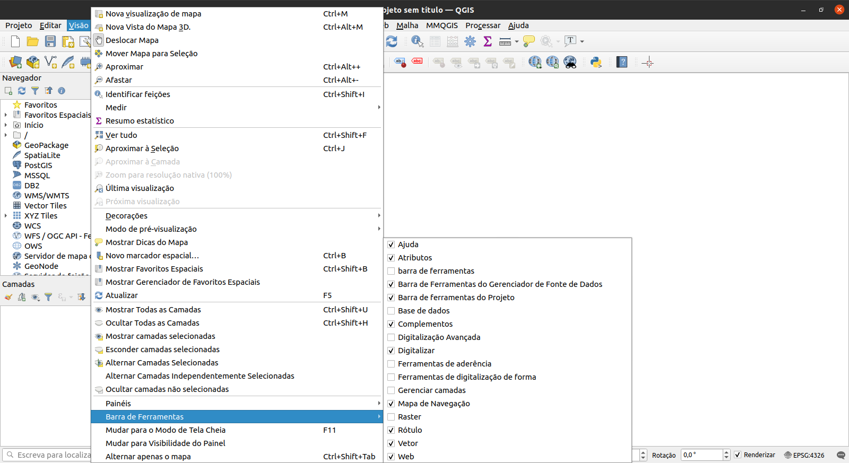Click the Layer Labeling Options 'ab' icon
This screenshot has height=463, width=849.
tap(400, 62)
